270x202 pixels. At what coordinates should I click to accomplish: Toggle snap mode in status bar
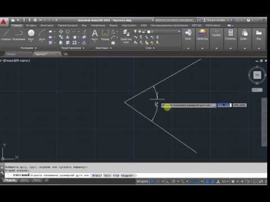tap(159, 181)
